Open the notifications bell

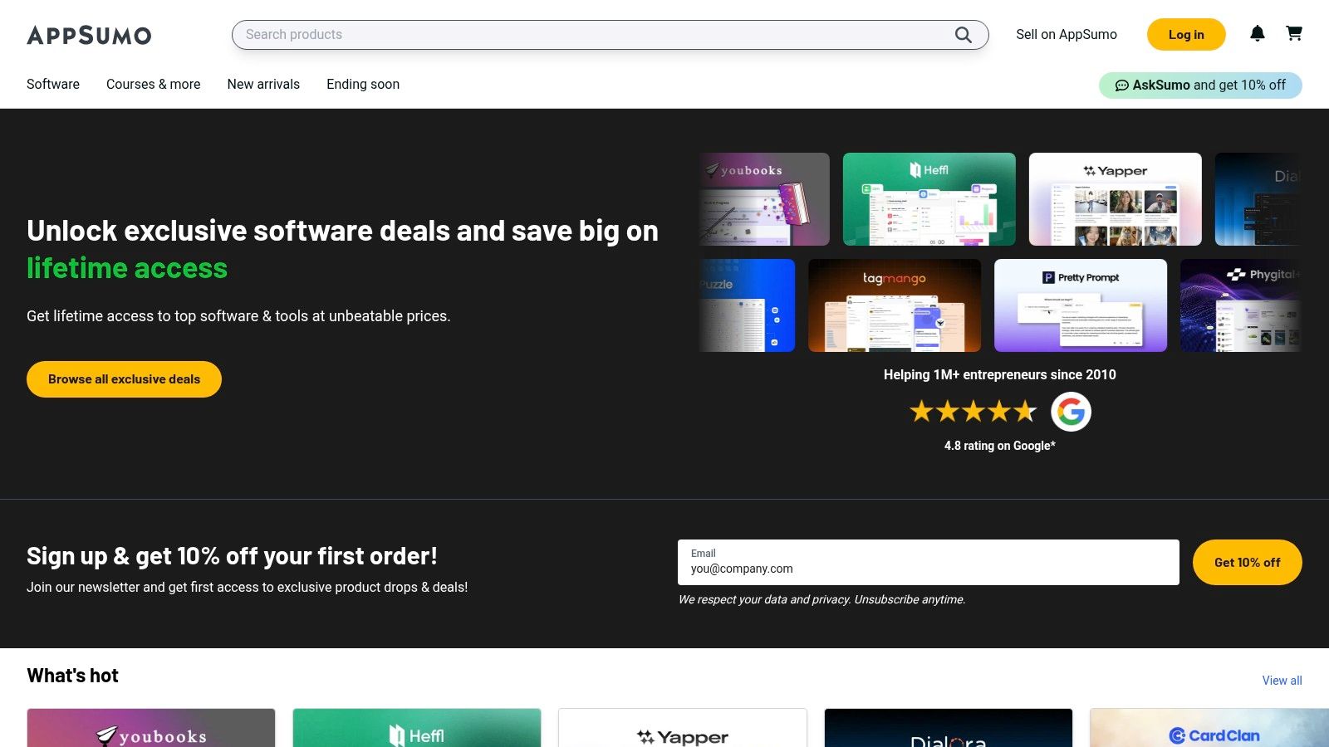(x=1258, y=33)
